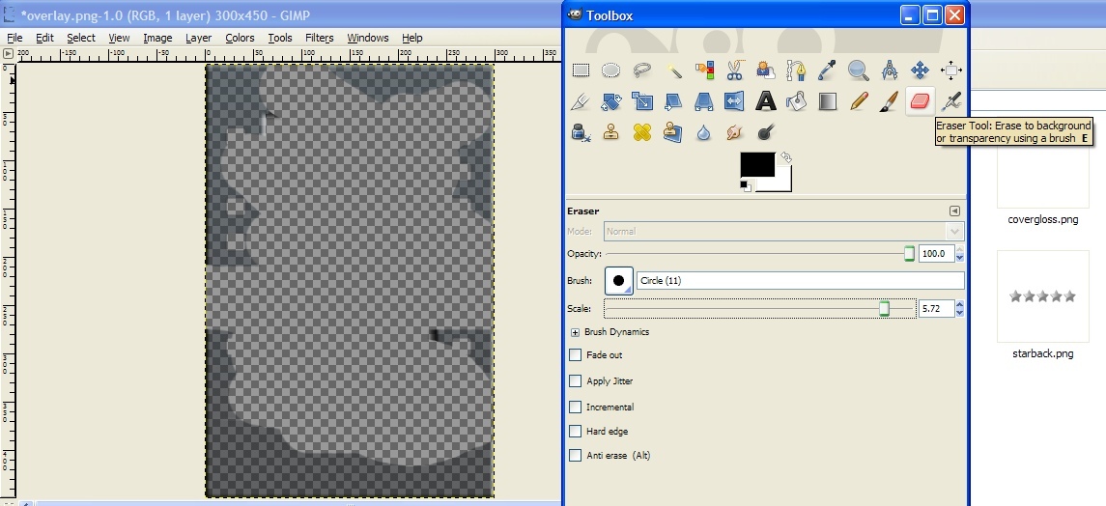Turn on the Hard edge option
1106x506 pixels.
(x=576, y=432)
